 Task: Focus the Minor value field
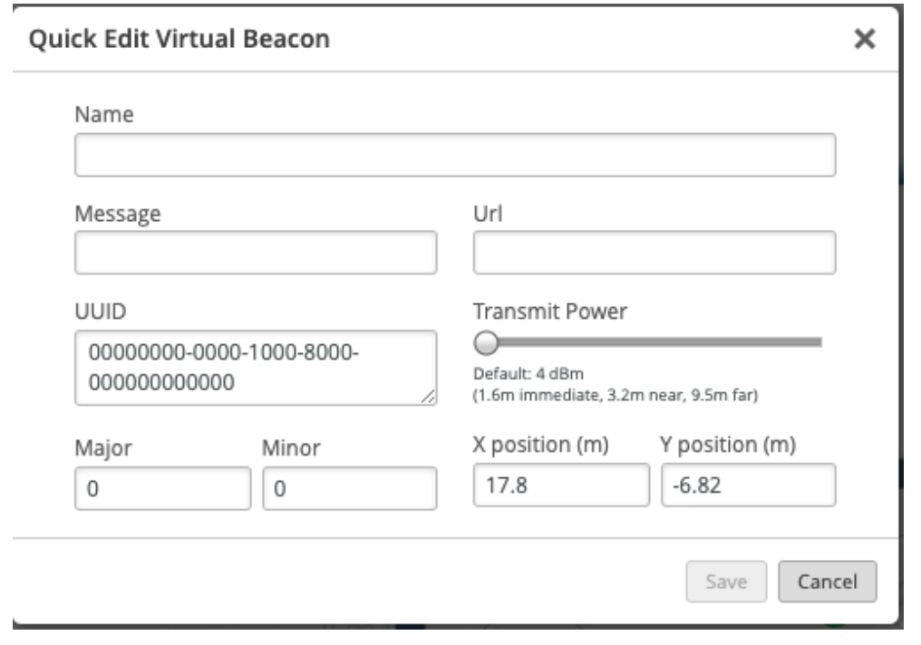pyautogui.click(x=350, y=488)
